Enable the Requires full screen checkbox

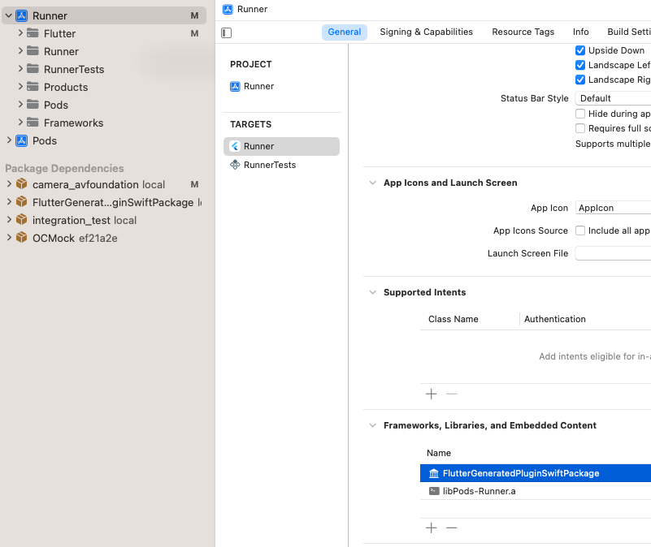[579, 127]
